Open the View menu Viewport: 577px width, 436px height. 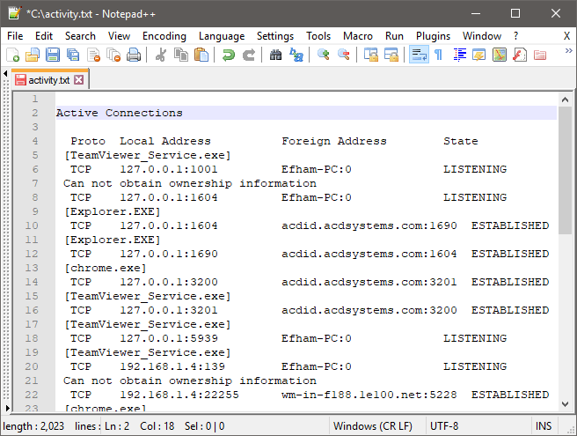[x=119, y=36]
